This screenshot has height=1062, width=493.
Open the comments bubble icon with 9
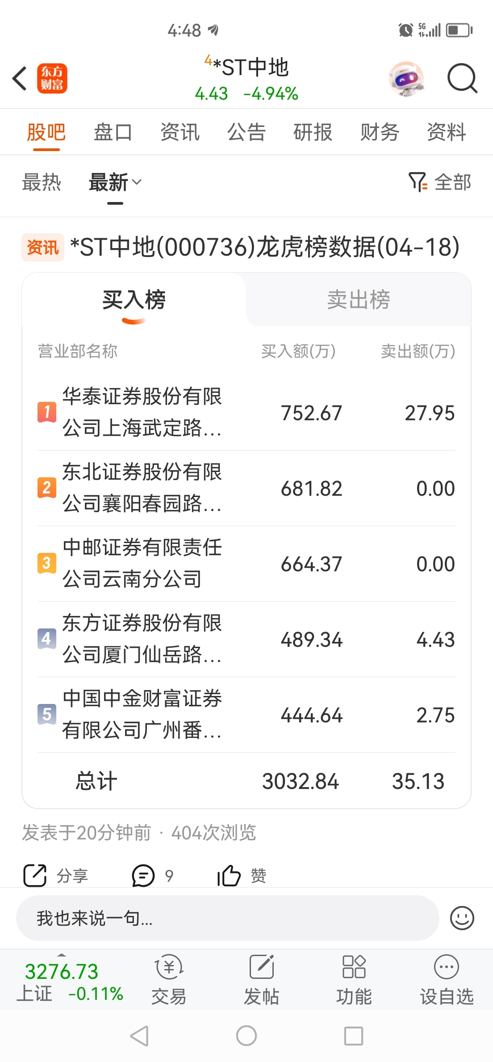click(x=143, y=875)
